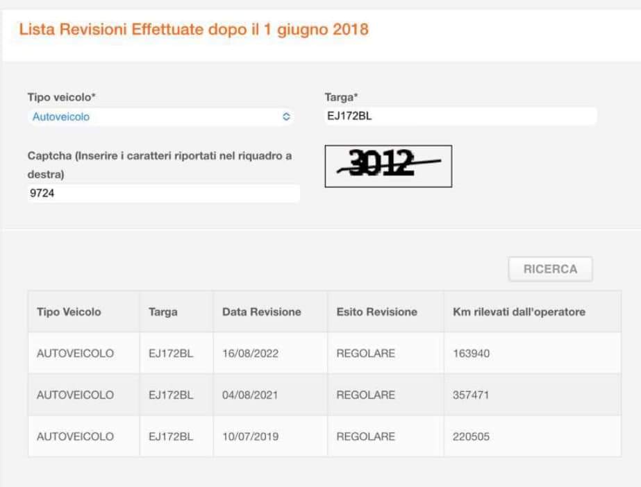Viewport: 641px width, 487px height.
Task: Click the captcha image showing 3012
Action: [388, 166]
